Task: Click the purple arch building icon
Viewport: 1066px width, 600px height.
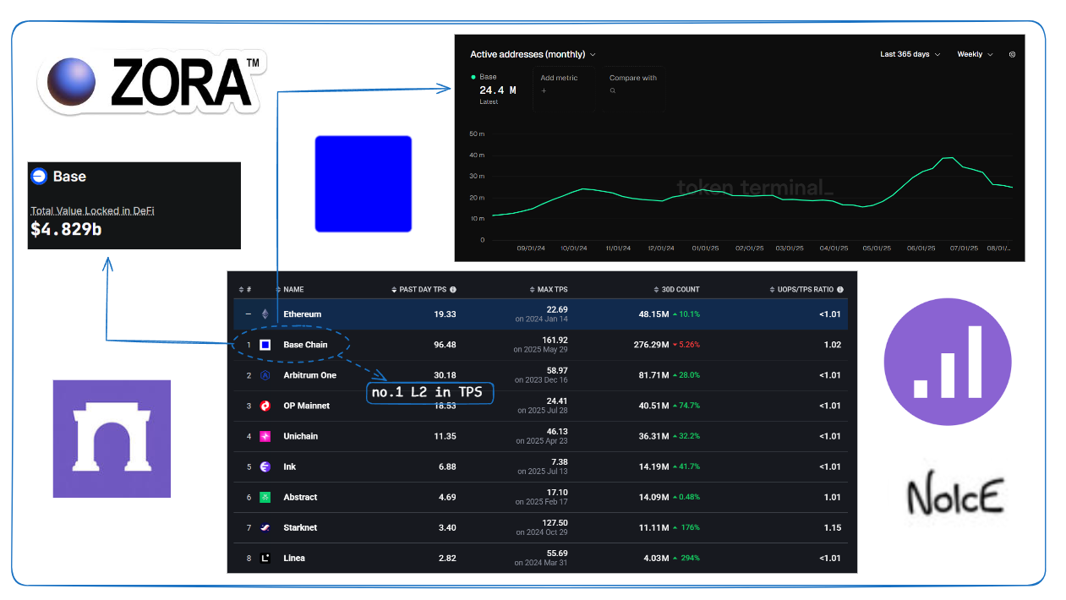Action: (x=112, y=439)
